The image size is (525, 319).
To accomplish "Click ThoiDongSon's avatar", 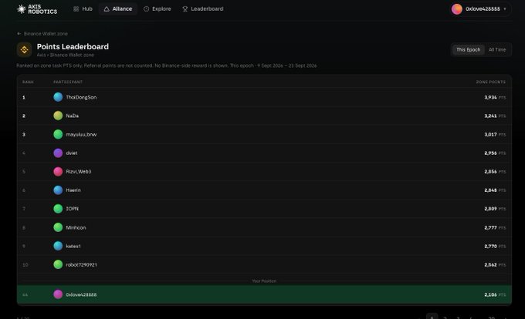I will 58,97.
